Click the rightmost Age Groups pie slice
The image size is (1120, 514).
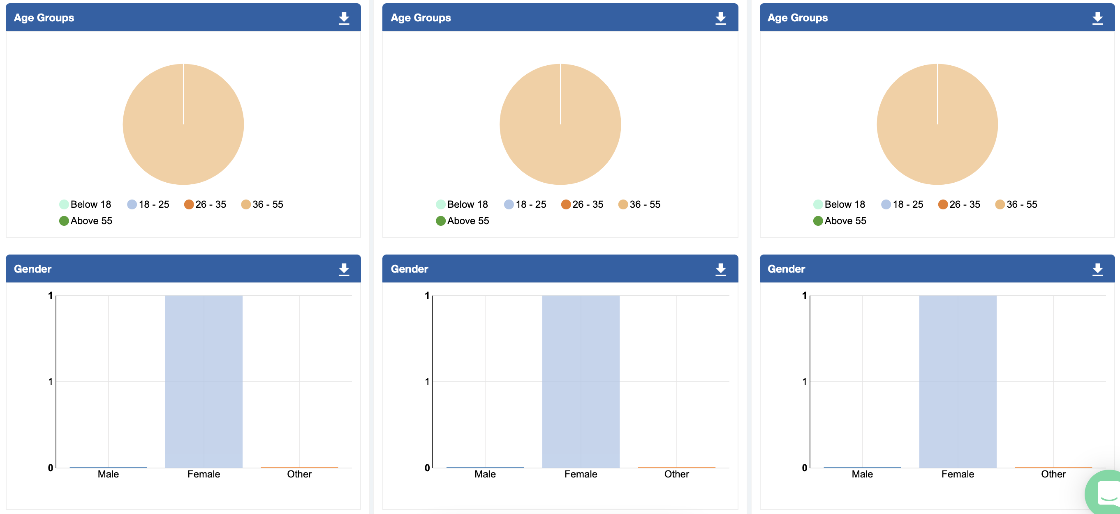pyautogui.click(x=937, y=124)
